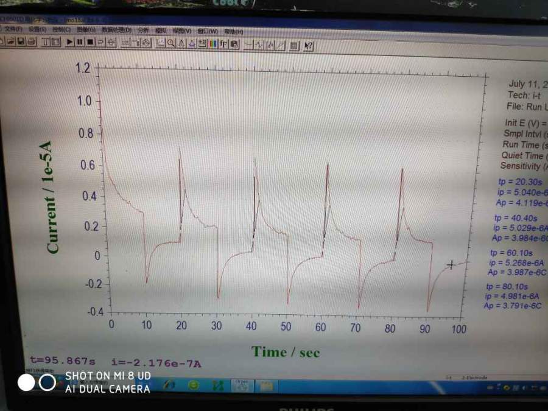Click the 'tp = 80.10s' peak result
This screenshot has width=548, height=411.
[507, 287]
